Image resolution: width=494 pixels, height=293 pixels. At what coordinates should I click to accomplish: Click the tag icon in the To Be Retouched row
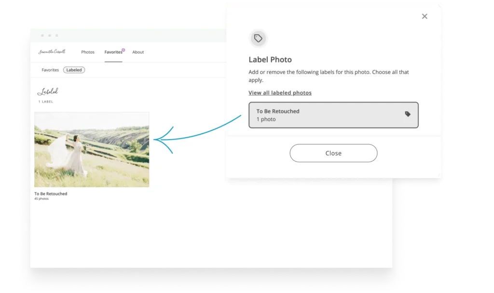click(x=408, y=115)
